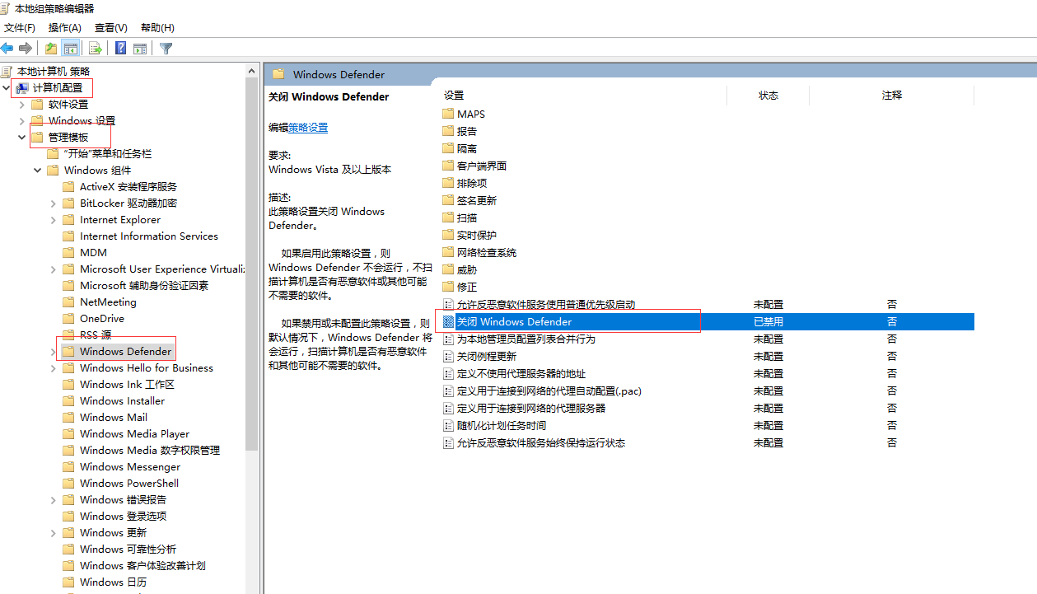Screen dimensions: 1037x594
Task: Open the 查看(V) menu
Action: pyautogui.click(x=111, y=28)
